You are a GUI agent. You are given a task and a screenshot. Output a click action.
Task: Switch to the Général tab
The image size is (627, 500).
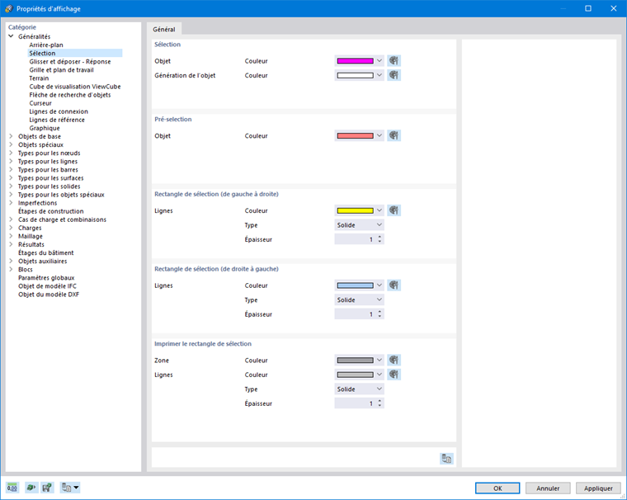pos(164,29)
